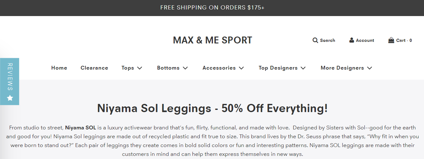Click the magnifying glass search icon
424x159 pixels.
click(315, 40)
